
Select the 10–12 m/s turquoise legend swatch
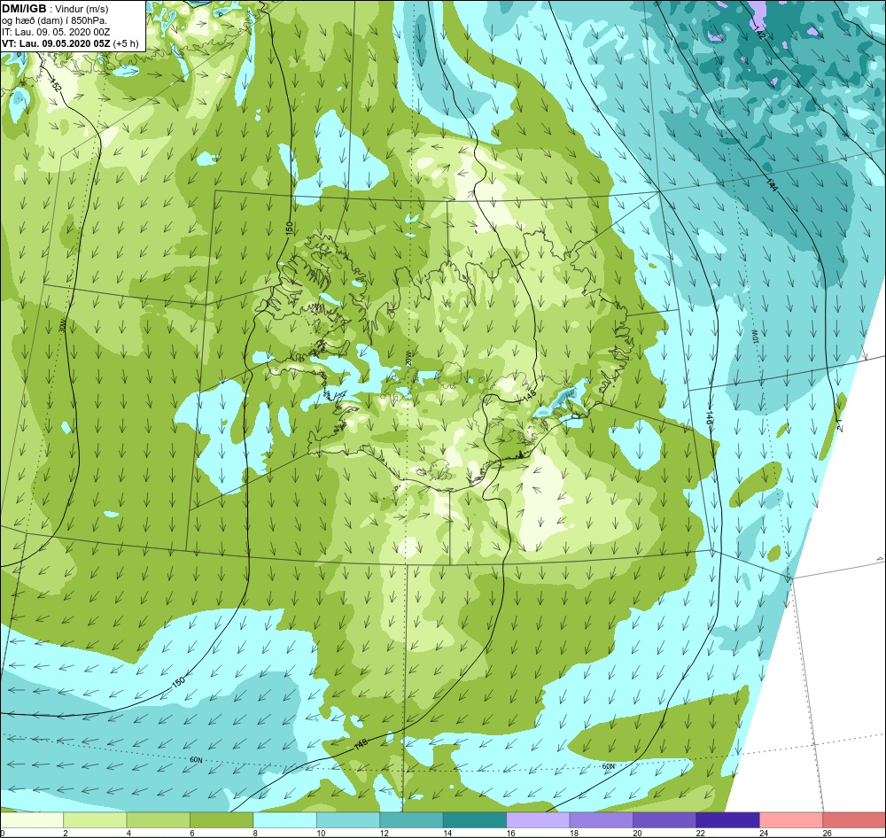point(348,820)
